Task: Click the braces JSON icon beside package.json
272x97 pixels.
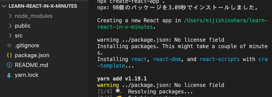Action: point(9,55)
